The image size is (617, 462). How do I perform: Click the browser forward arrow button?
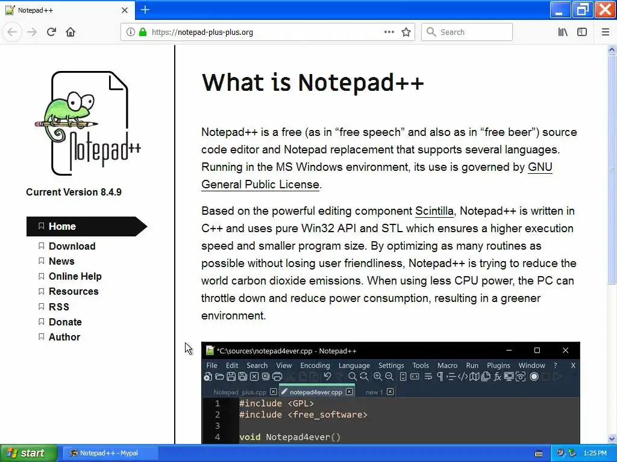32,32
